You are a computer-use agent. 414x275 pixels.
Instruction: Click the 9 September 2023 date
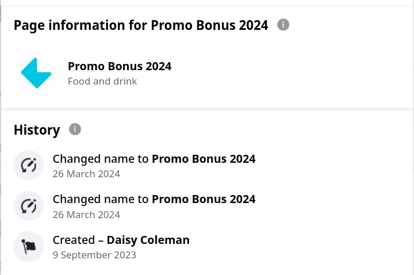coord(94,255)
